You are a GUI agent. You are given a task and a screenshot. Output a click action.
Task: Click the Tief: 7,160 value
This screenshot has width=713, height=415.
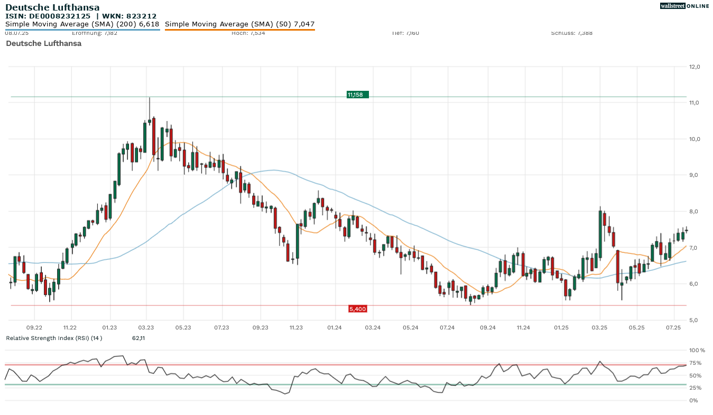click(x=405, y=33)
